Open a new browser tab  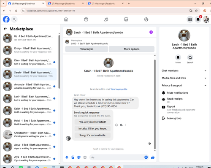pos(129,3)
